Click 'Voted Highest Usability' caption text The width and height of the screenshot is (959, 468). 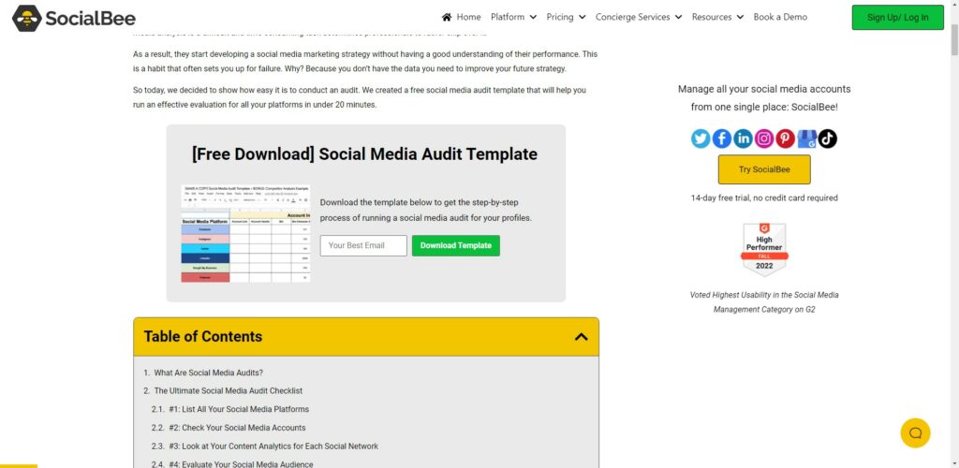click(764, 301)
